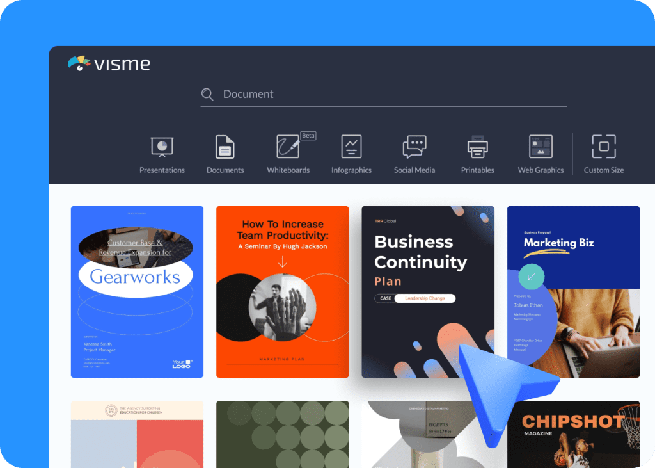
Task: Choose the Custom Size icon
Action: (604, 147)
